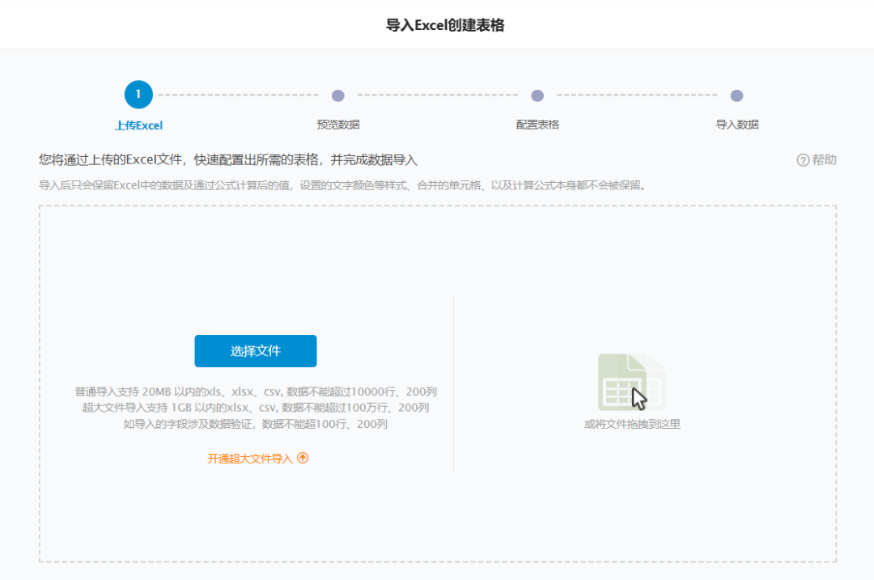Click the 如导入的字段涉及数据验证 note line

point(256,424)
